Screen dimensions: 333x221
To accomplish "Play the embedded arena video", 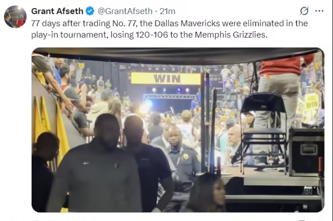I will [x=178, y=130].
